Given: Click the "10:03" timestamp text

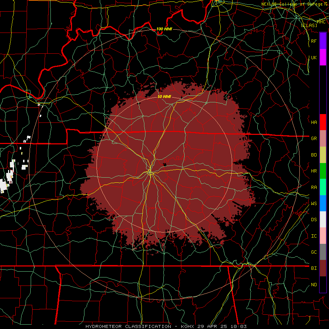Looking at the screenshot, I should coord(238,326).
